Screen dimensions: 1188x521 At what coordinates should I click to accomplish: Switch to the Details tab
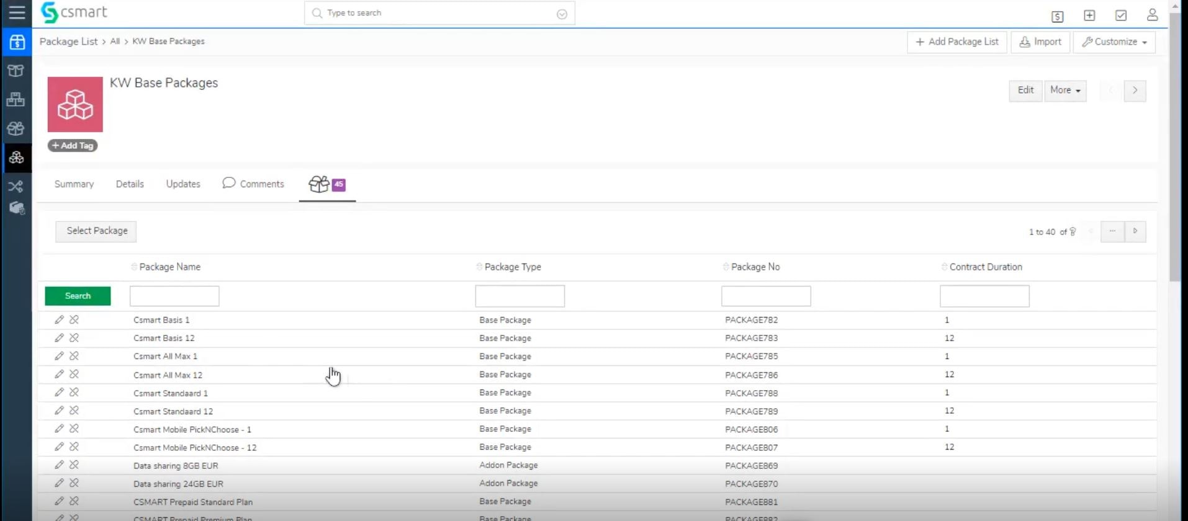coord(130,184)
